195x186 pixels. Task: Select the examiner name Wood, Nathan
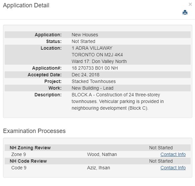(102, 154)
